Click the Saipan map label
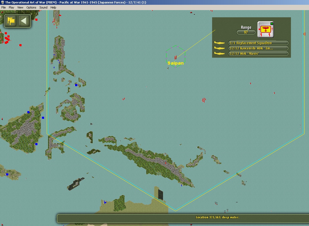This screenshot has width=309, height=226. tap(175, 63)
